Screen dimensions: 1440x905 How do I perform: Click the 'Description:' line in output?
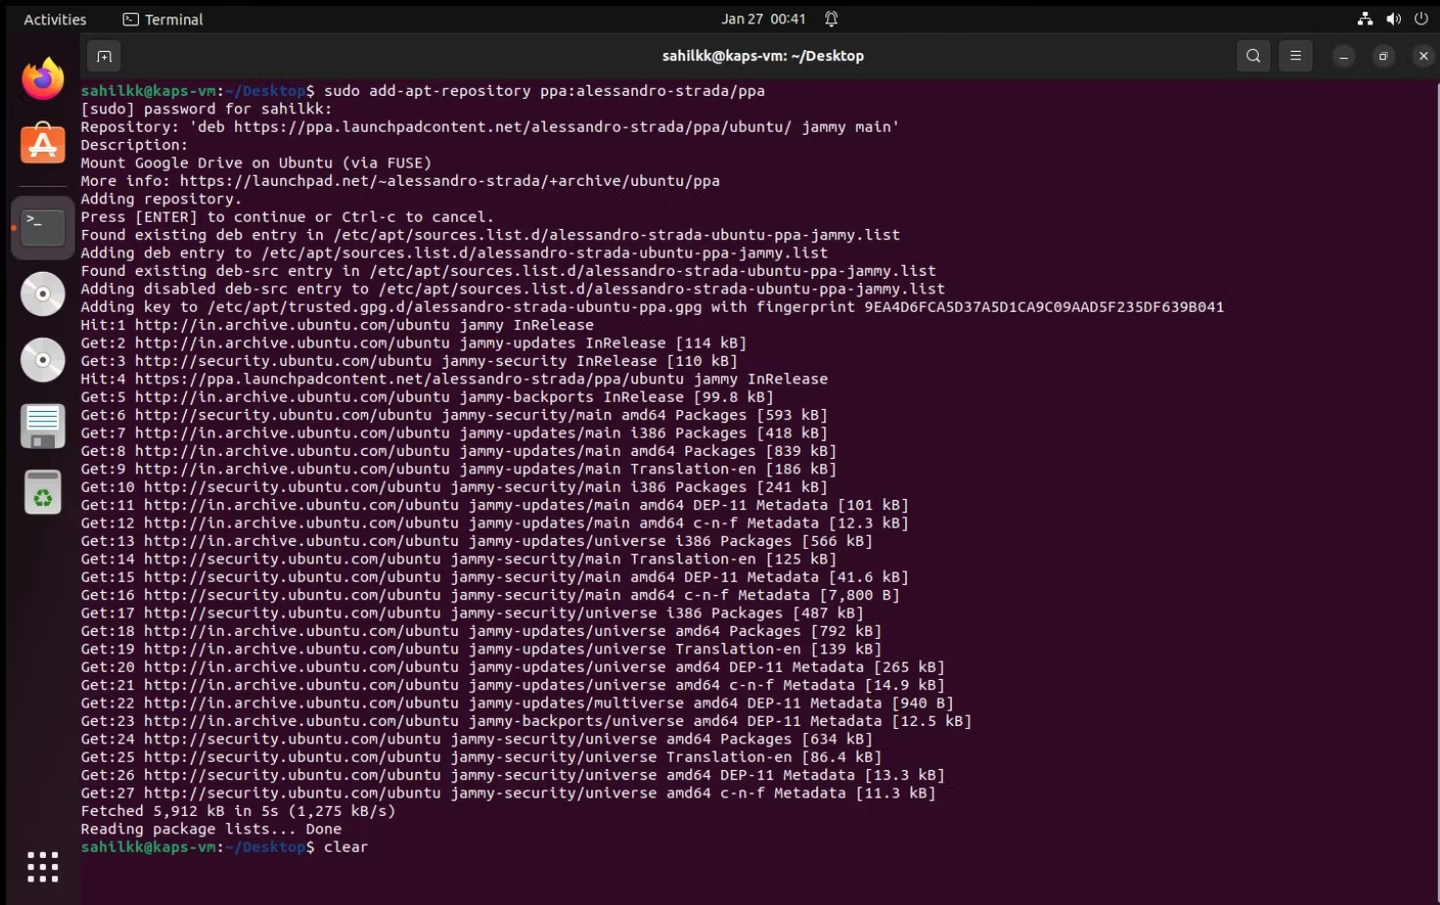point(134,145)
